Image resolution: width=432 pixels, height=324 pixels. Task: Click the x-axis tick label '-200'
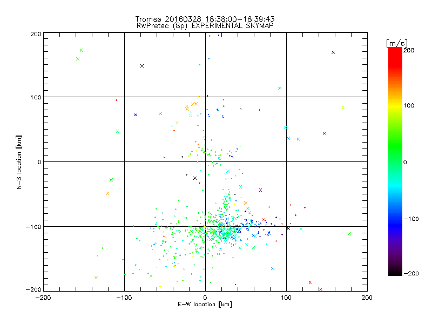(43, 298)
